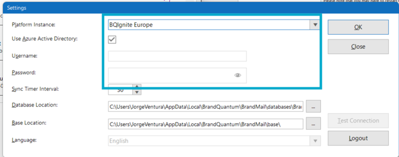Click the Sync Timer Interval label
399x157 pixels.
pos(35,89)
